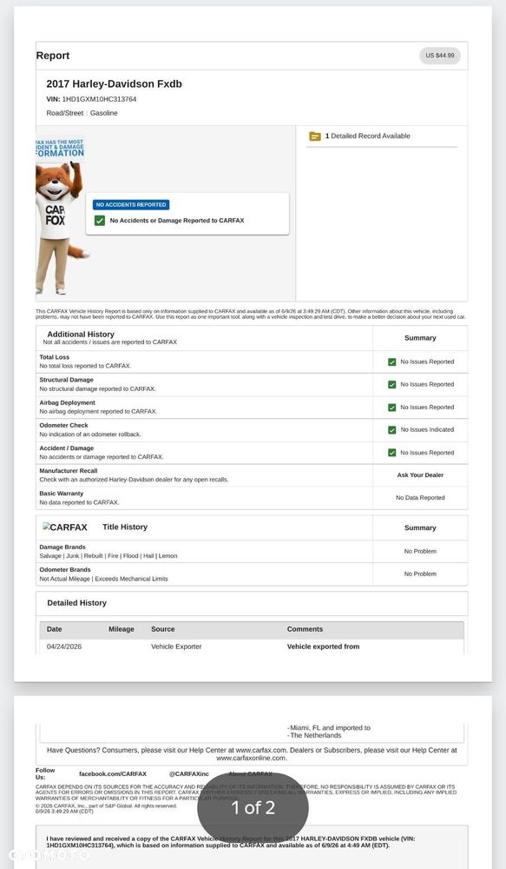The image size is (506, 869).
Task: Click the Mileage column header
Action: pyautogui.click(x=122, y=629)
